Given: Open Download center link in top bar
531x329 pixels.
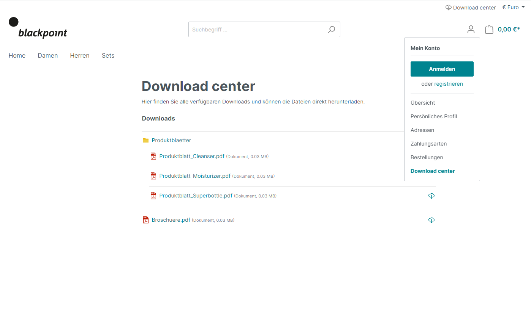Looking at the screenshot, I should point(474,8).
